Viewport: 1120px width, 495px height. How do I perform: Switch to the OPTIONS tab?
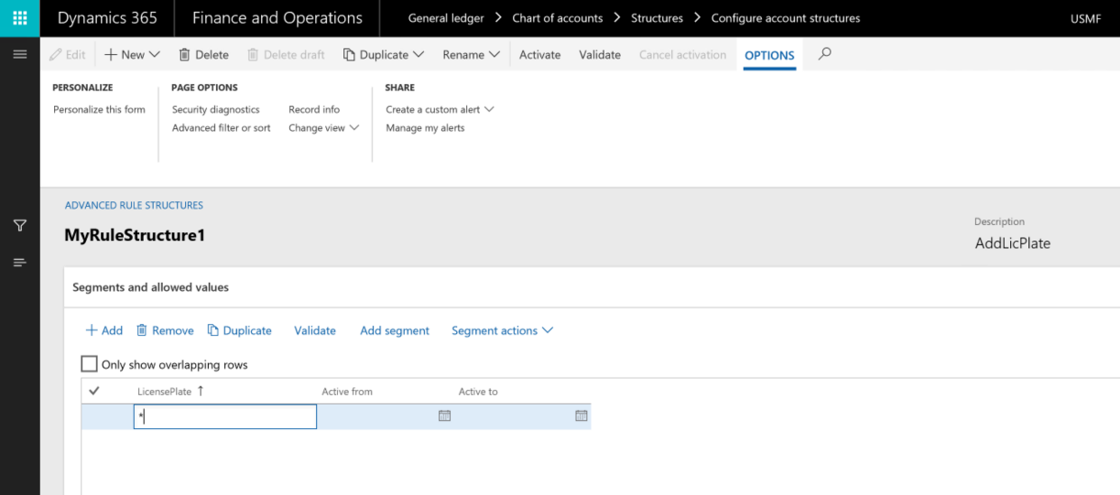[768, 56]
